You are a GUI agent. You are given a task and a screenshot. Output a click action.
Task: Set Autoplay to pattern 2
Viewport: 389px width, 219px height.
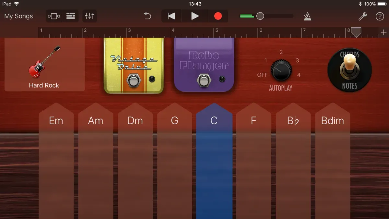click(281, 52)
